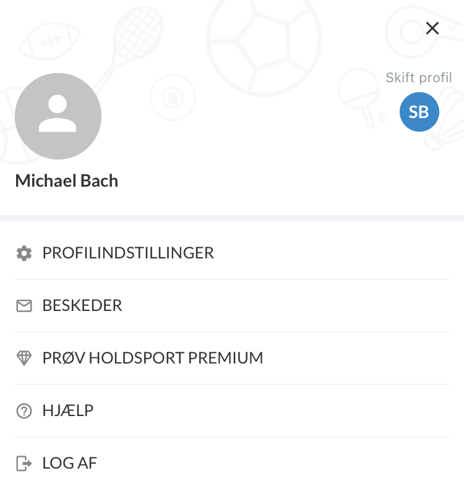The height and width of the screenshot is (489, 464).
Task: Click the diamond premium icon
Action: [24, 358]
